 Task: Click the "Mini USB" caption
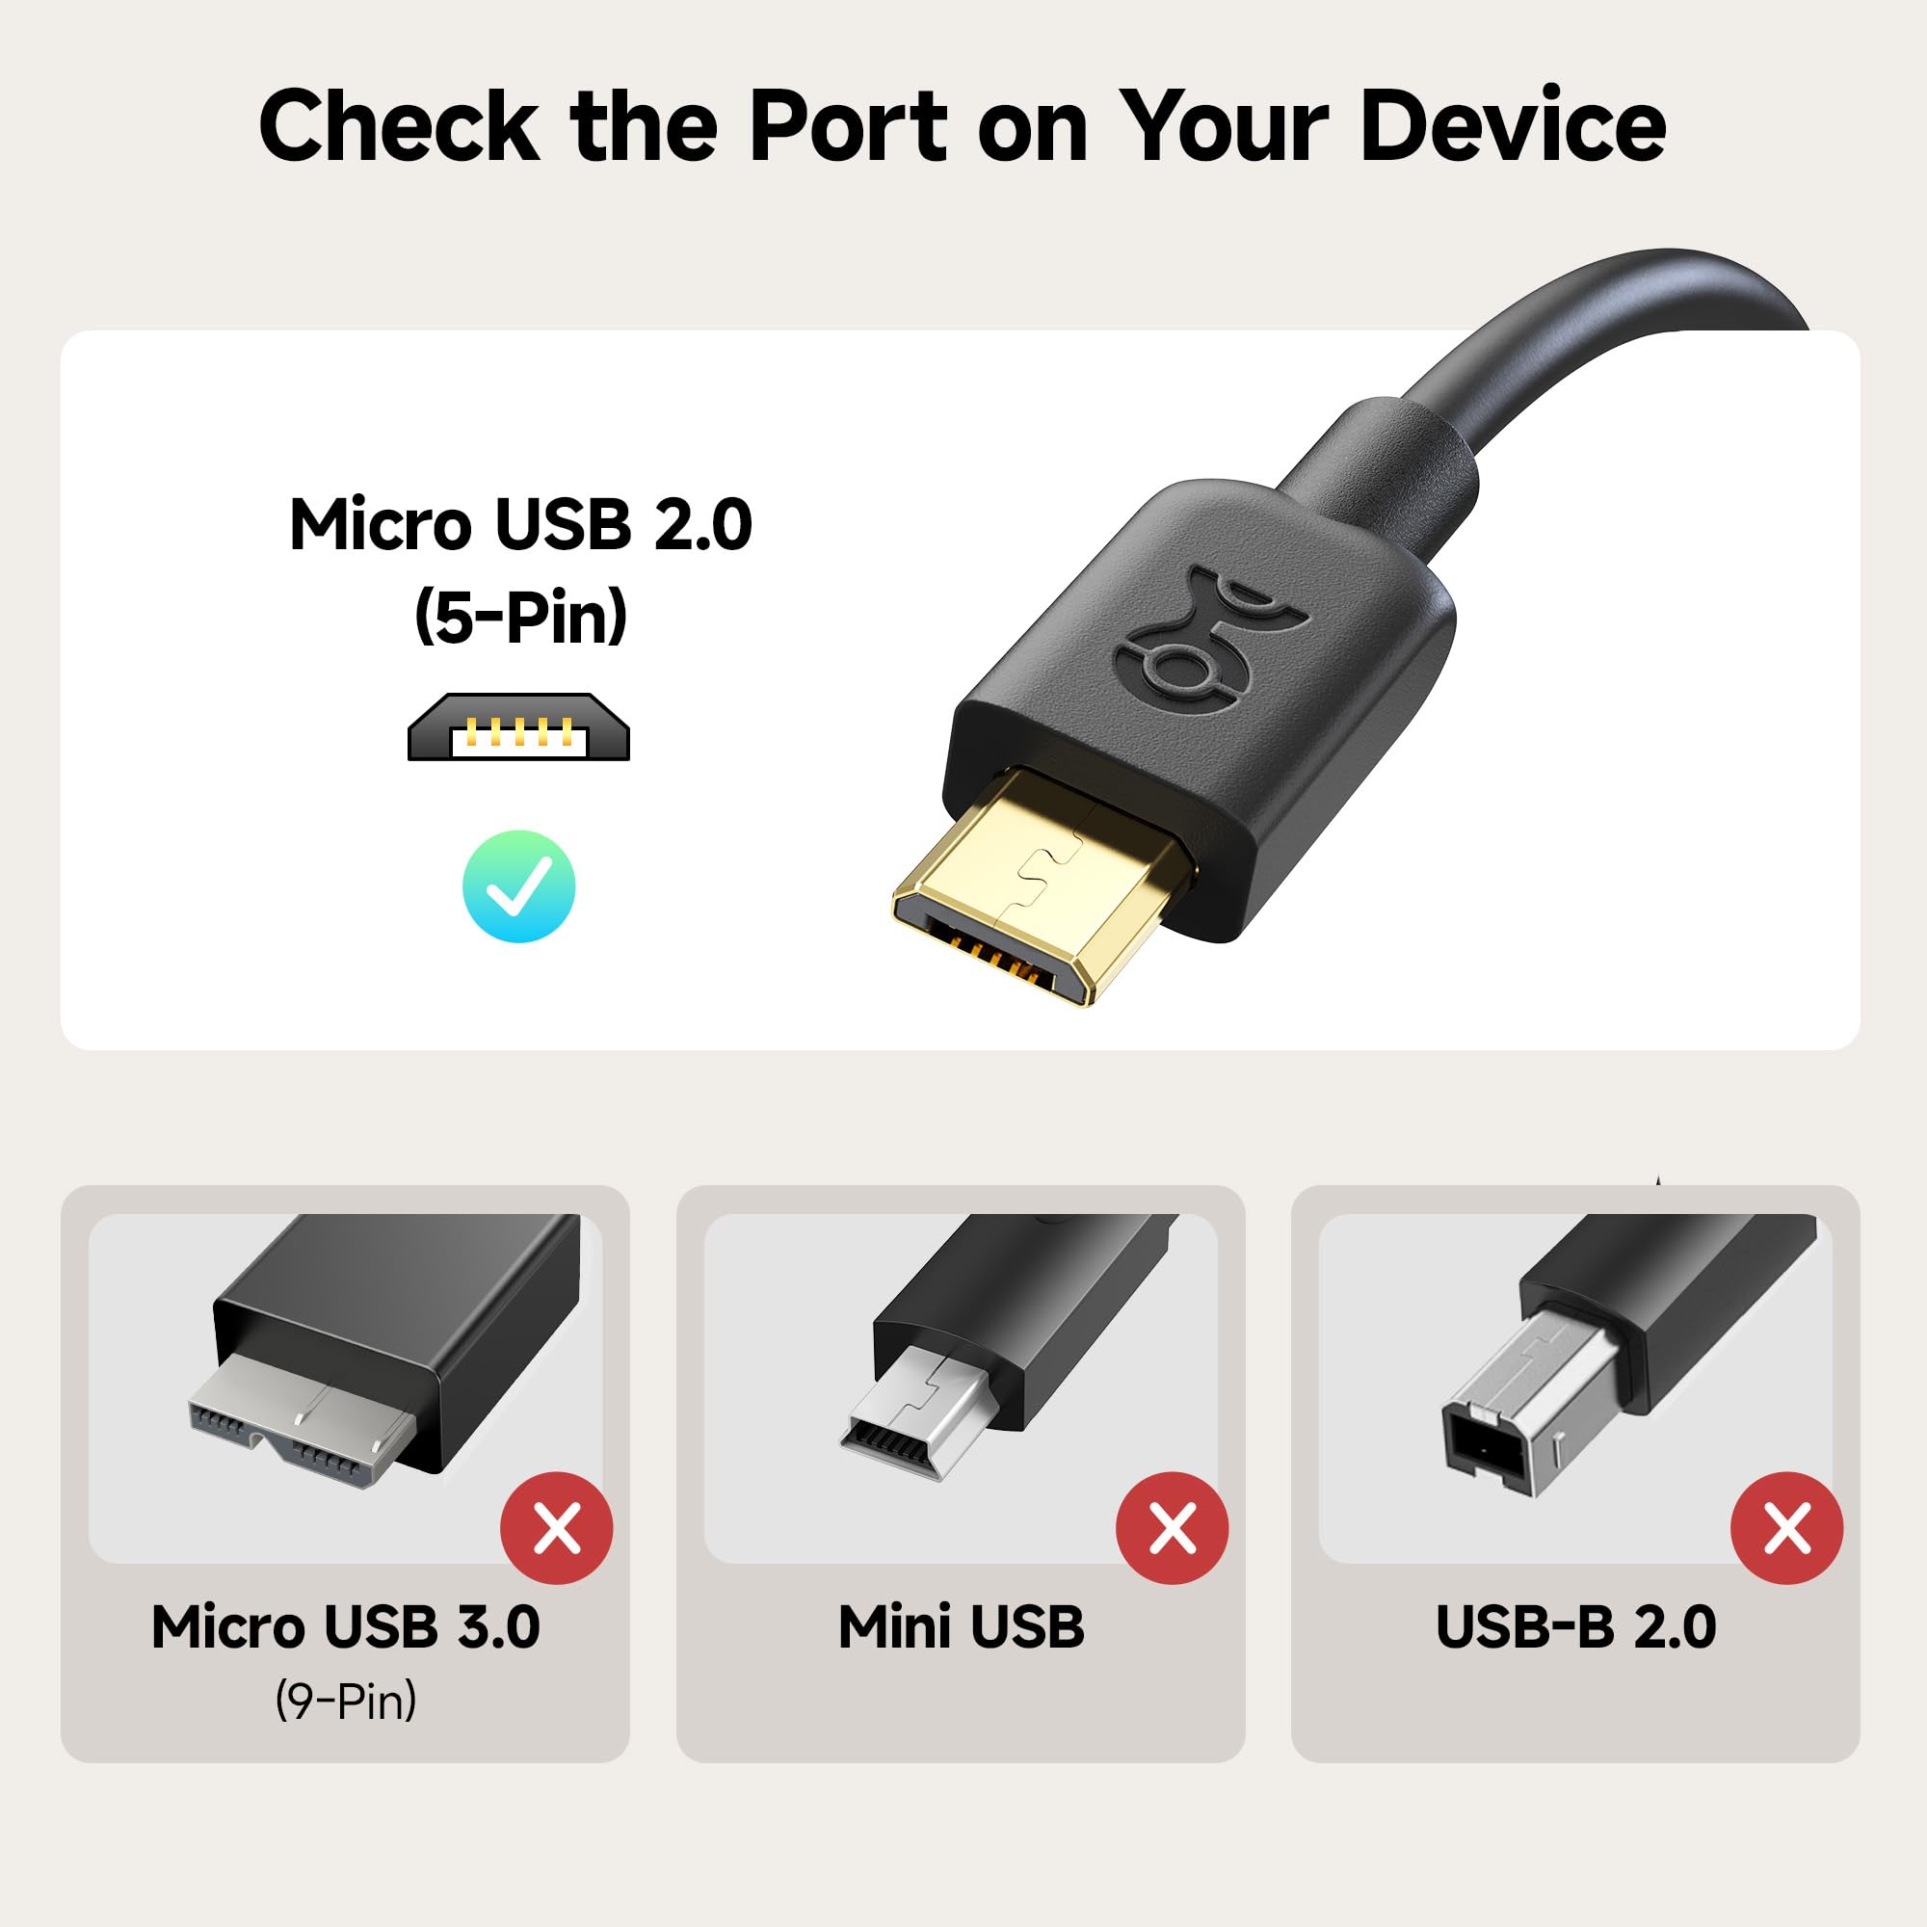click(961, 1626)
